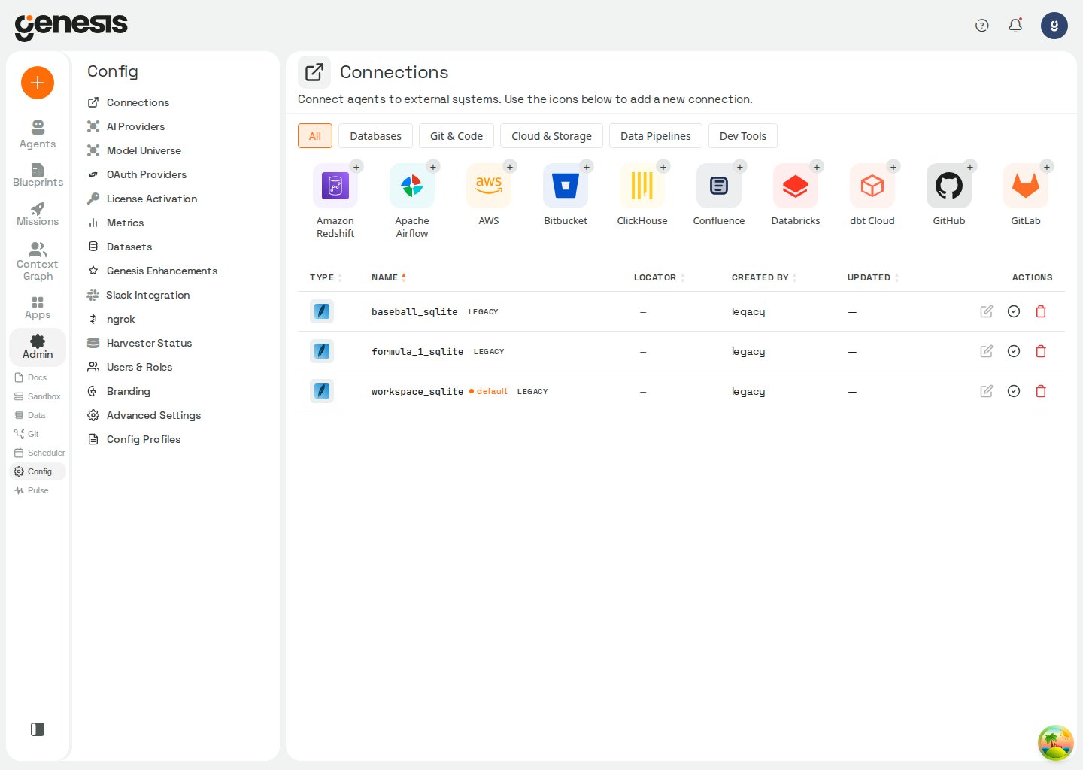Viewport: 1083px width, 770px height.
Task: Delete the workspace_sqlite connection
Action: tap(1041, 391)
